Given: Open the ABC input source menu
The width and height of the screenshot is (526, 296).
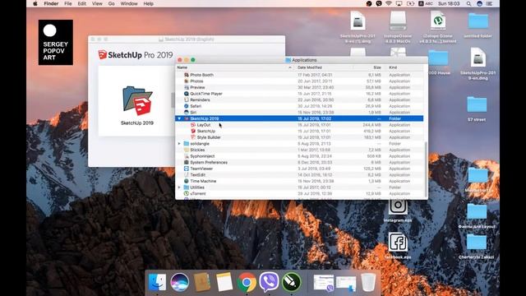Looking at the screenshot, I should [x=425, y=3].
